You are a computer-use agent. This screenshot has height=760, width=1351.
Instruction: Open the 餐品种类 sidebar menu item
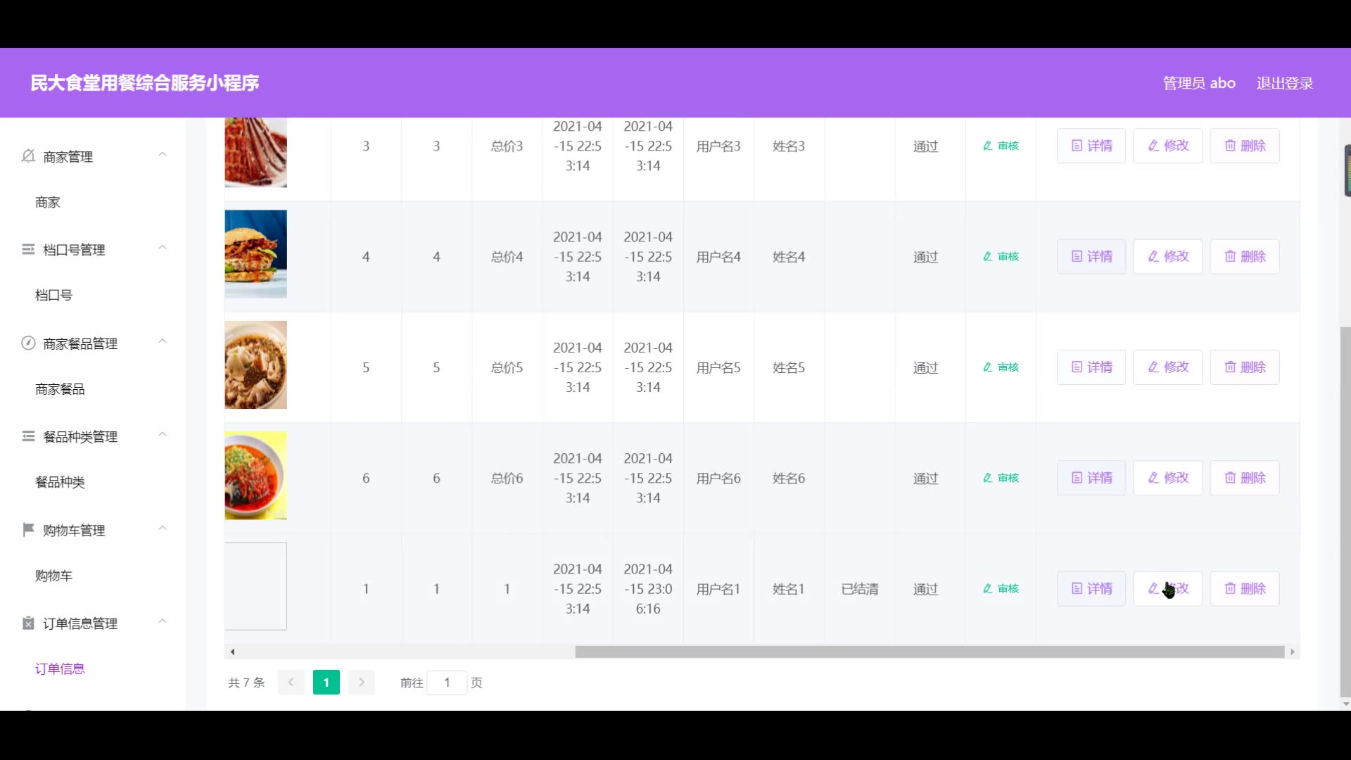point(60,483)
